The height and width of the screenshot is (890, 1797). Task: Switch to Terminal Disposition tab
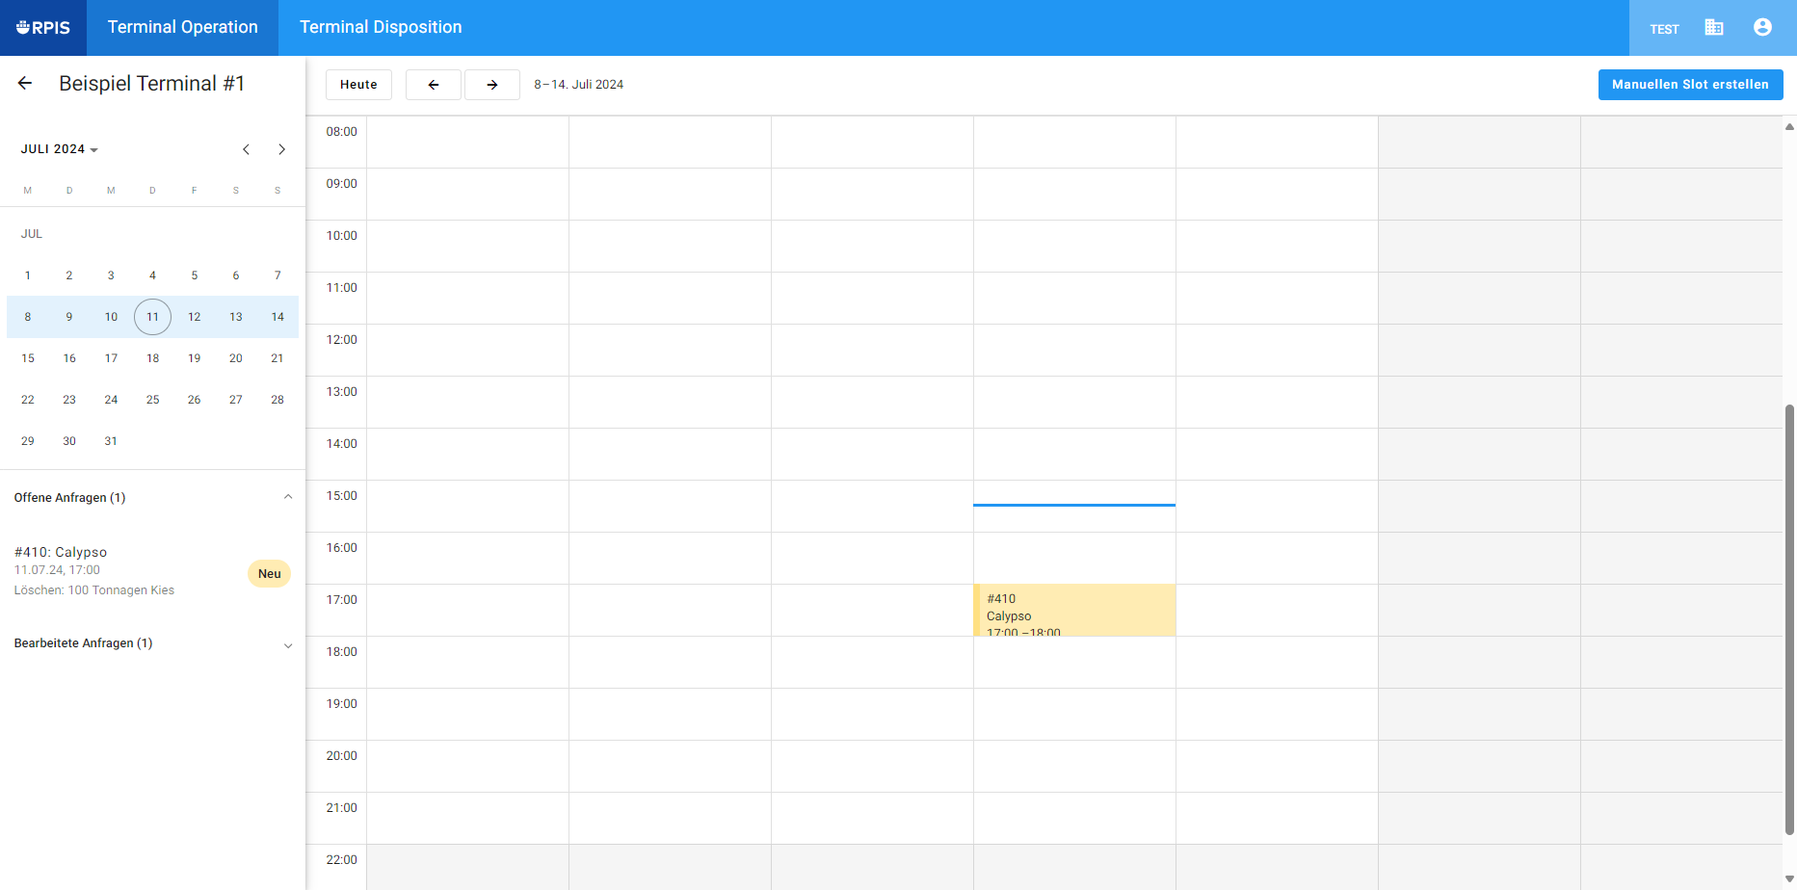[x=381, y=28]
